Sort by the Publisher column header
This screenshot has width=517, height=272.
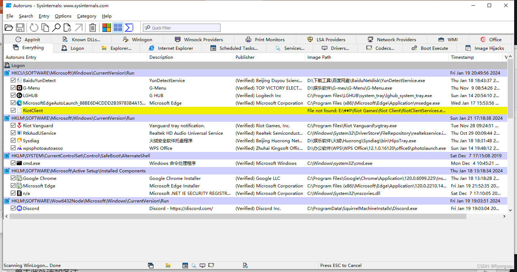pos(269,57)
